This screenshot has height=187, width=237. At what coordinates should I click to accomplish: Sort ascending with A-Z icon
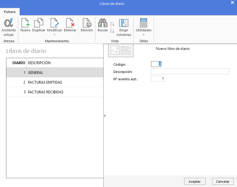pyautogui.click(x=112, y=24)
